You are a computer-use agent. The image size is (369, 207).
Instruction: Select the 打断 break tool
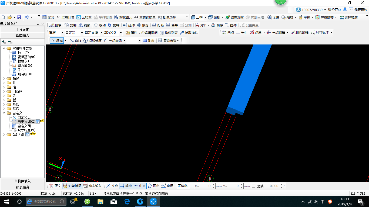tap(158, 25)
